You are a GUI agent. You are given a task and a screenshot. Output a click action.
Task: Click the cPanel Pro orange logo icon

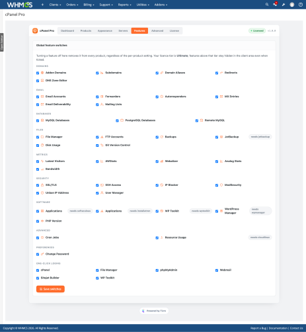click(x=35, y=30)
